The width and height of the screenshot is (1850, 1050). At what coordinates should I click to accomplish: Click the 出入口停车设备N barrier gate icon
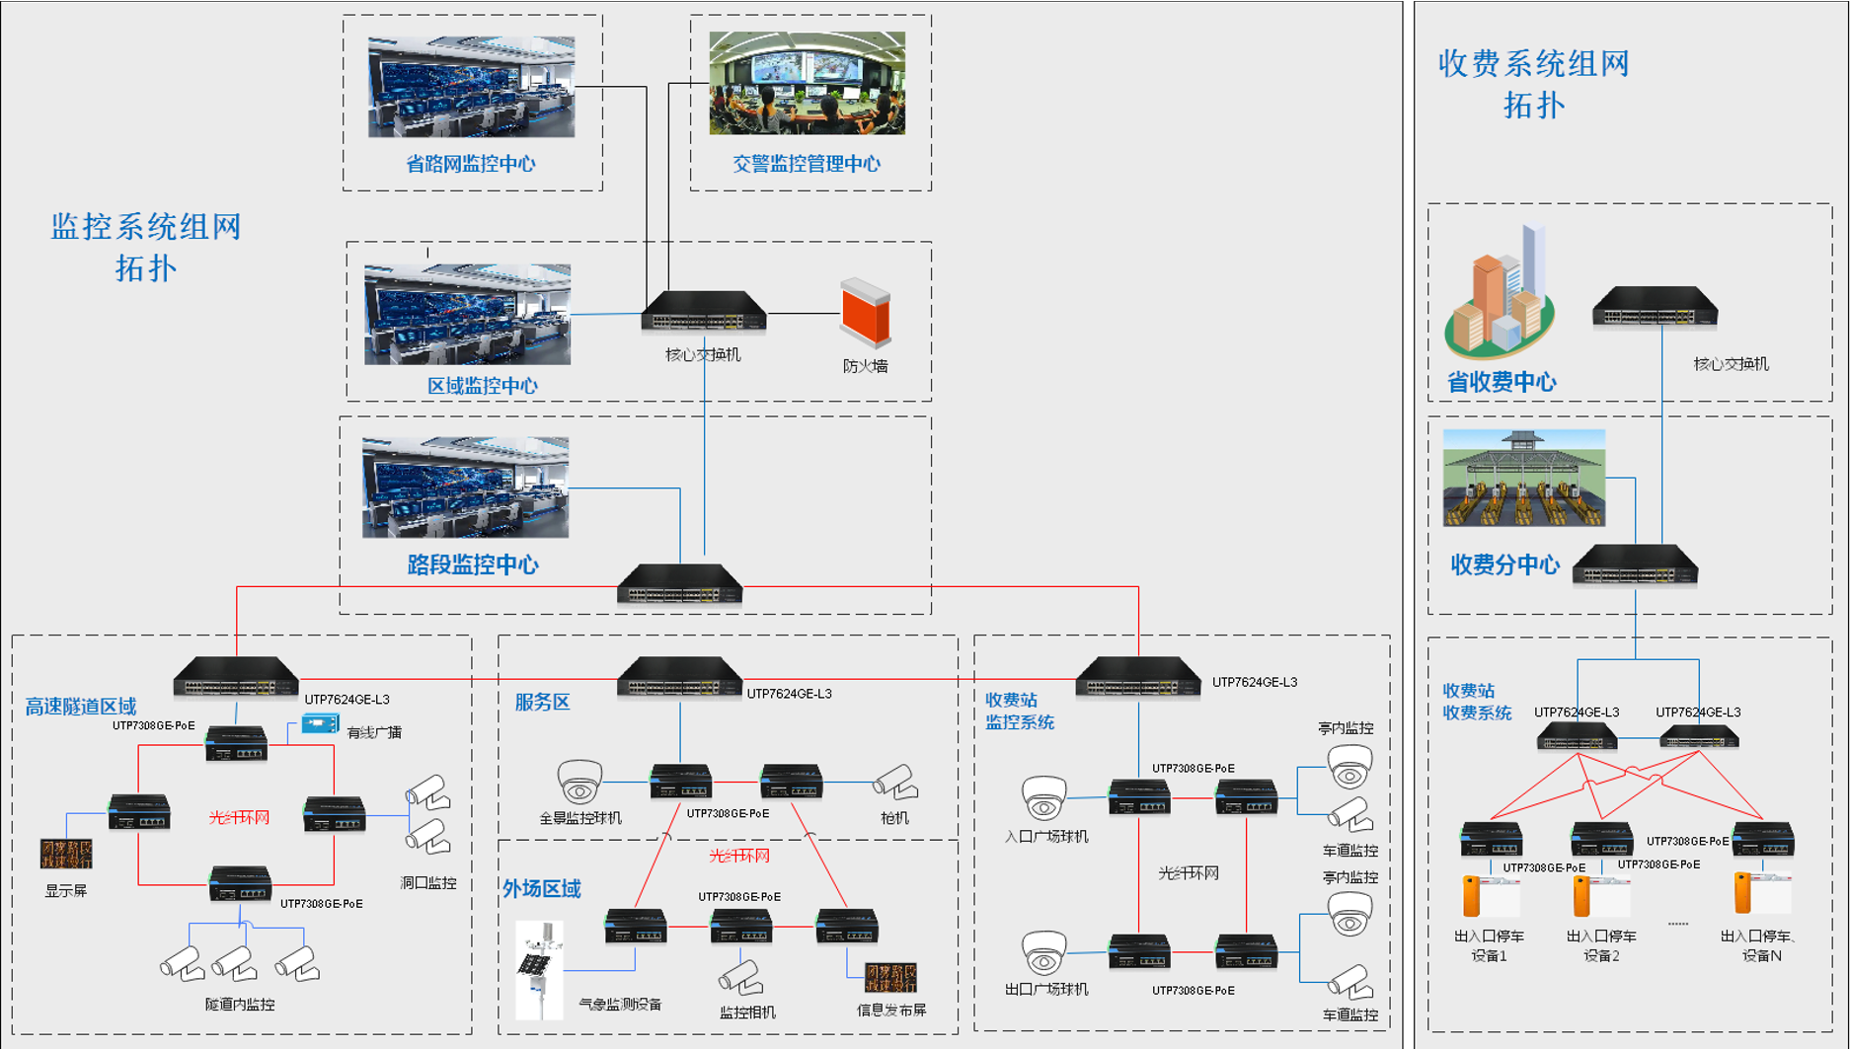tap(1762, 894)
